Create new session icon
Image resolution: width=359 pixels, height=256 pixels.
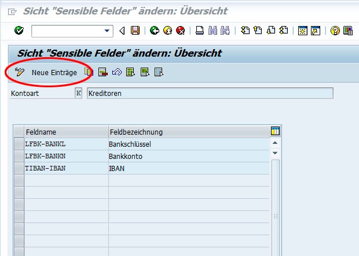[x=302, y=31]
